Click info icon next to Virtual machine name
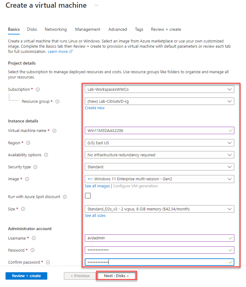246x287 pixels. pyautogui.click(x=54, y=131)
